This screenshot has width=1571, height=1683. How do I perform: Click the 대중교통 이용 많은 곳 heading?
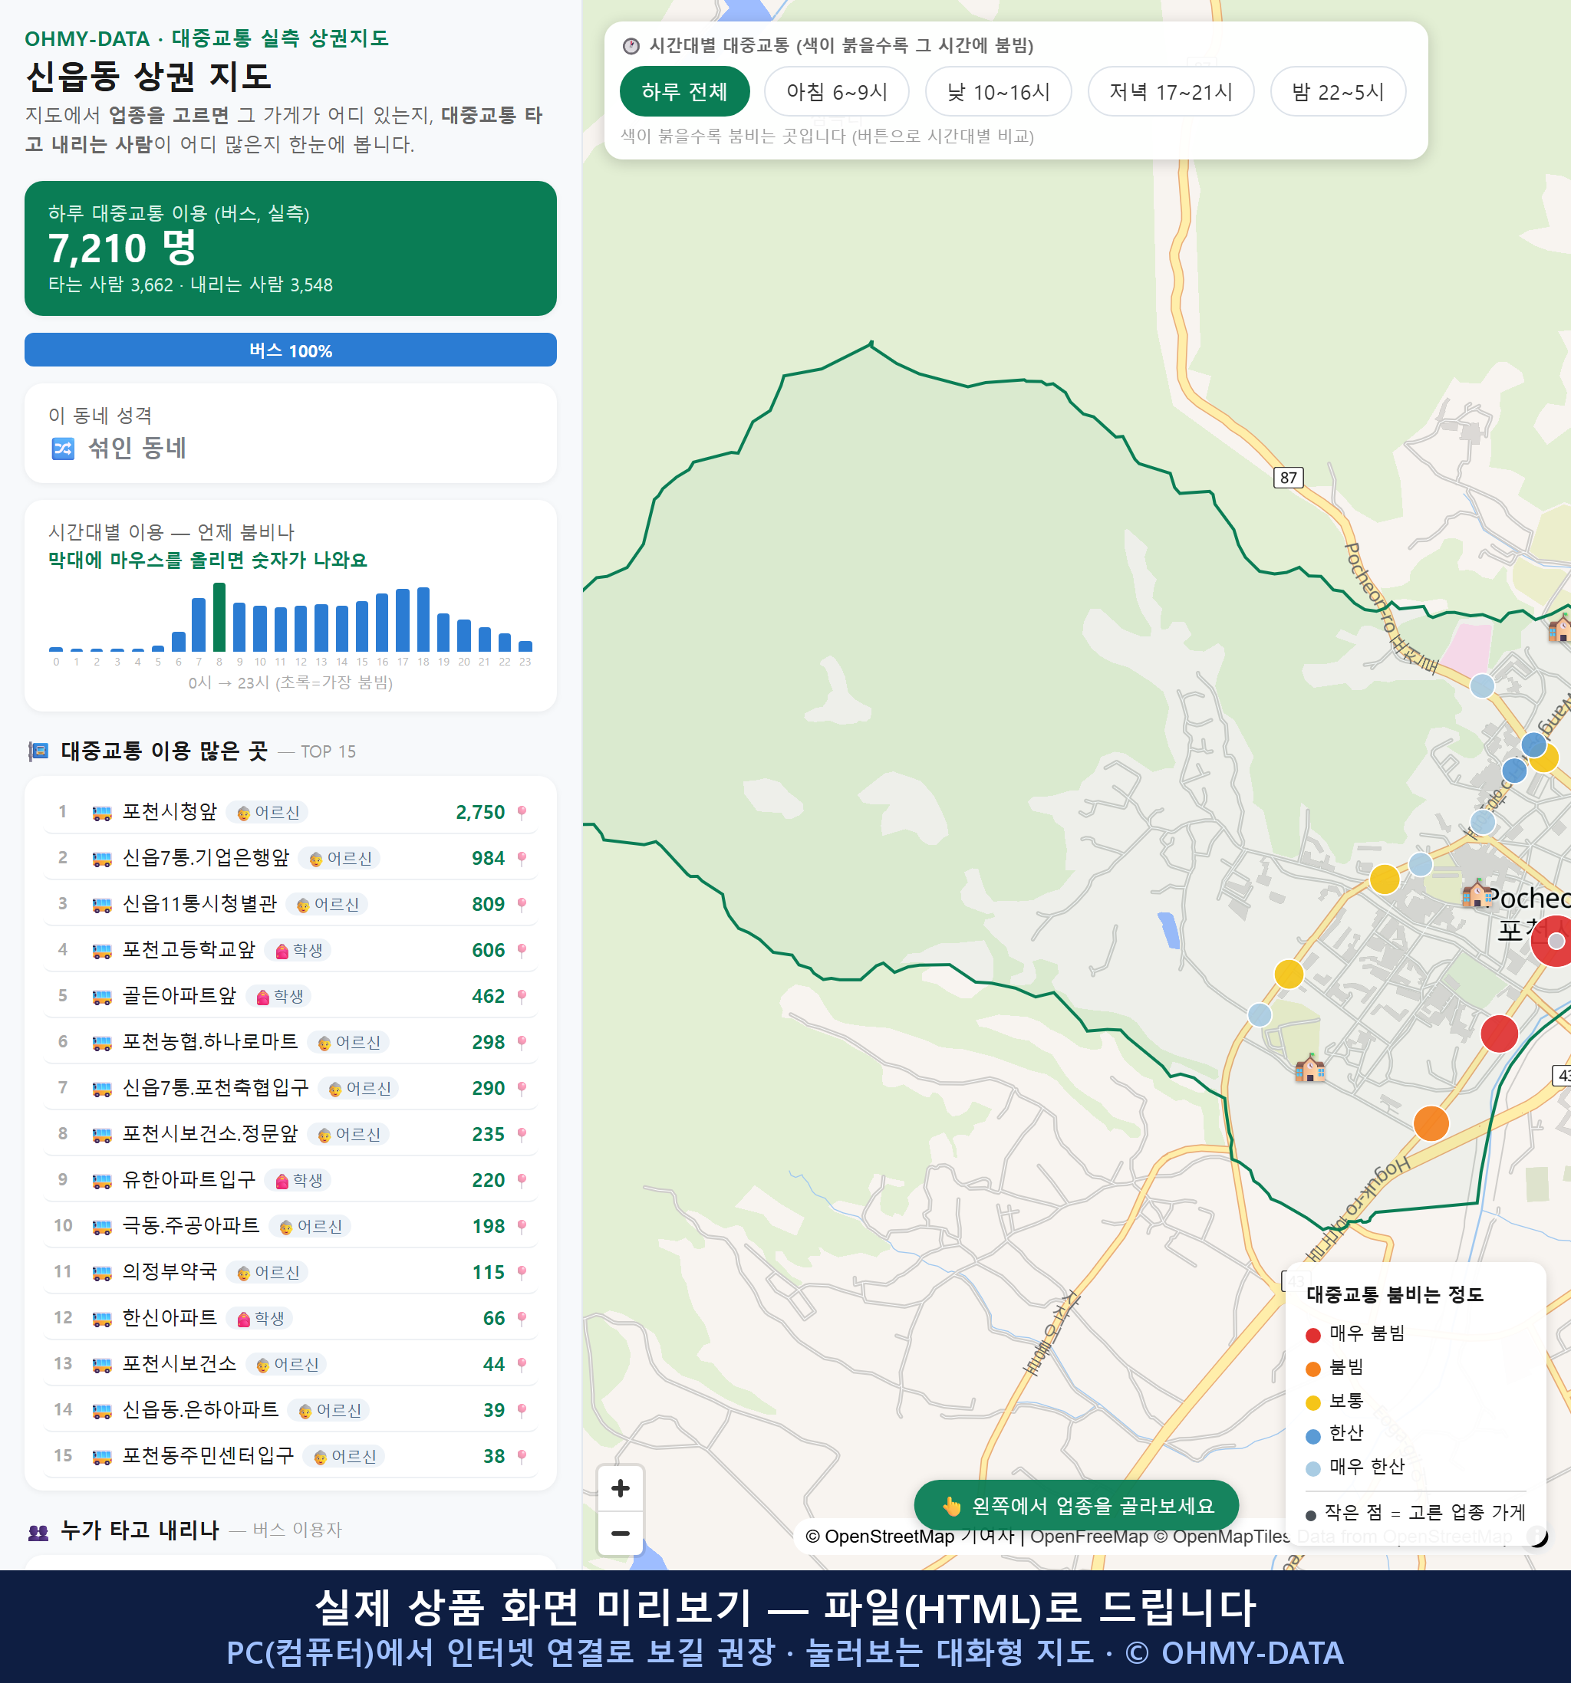pos(164,751)
